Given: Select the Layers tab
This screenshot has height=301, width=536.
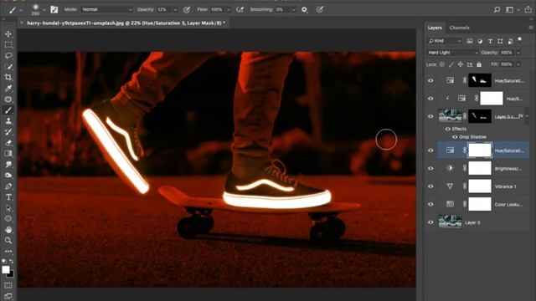Looking at the screenshot, I should [435, 28].
